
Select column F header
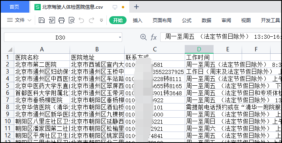coord(256,49)
